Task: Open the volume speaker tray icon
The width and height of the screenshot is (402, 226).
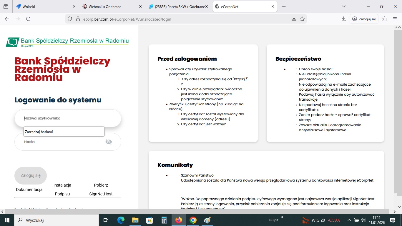Action: coord(363,220)
